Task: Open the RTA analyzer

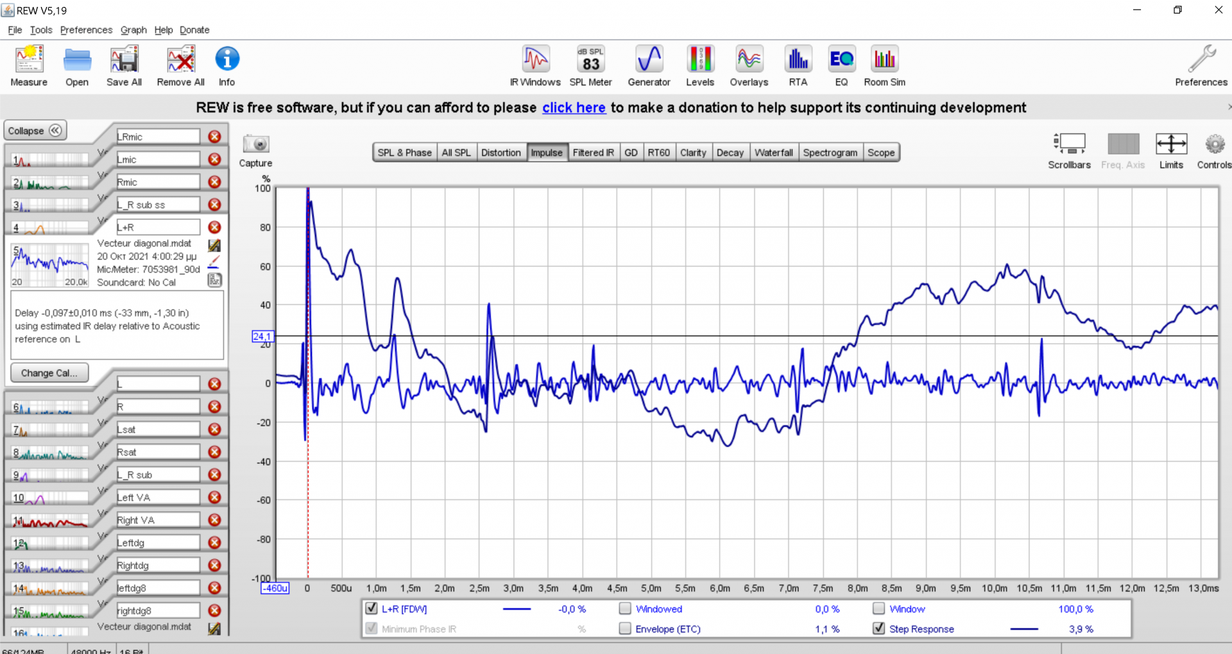Action: pyautogui.click(x=798, y=65)
